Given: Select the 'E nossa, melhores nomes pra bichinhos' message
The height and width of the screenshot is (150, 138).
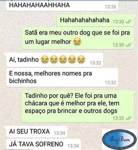Looking at the screenshot, I should pyautogui.click(x=62, y=77).
